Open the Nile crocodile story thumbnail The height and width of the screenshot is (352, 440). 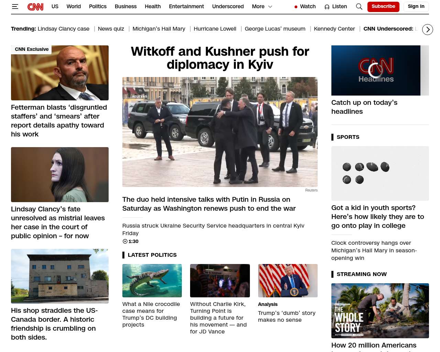[152, 280]
